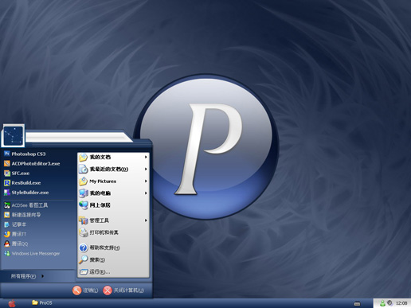Image resolution: width=411 pixels, height=308 pixels.
Task: Choose the 网上邻居 entry text
Action: coord(100,205)
